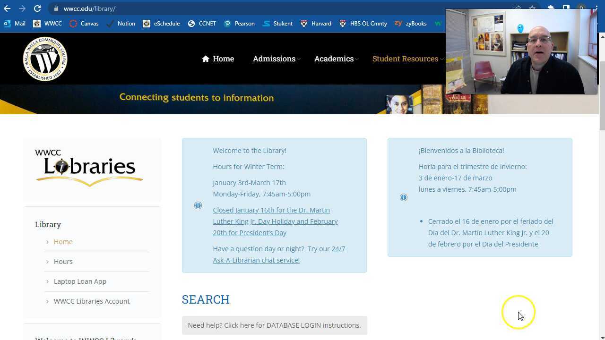
Task: Click the 'Welcome to the Library!' text
Action: coord(250,151)
